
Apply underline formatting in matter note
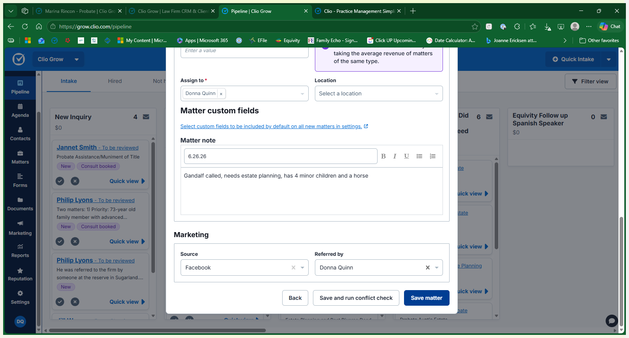click(x=406, y=156)
